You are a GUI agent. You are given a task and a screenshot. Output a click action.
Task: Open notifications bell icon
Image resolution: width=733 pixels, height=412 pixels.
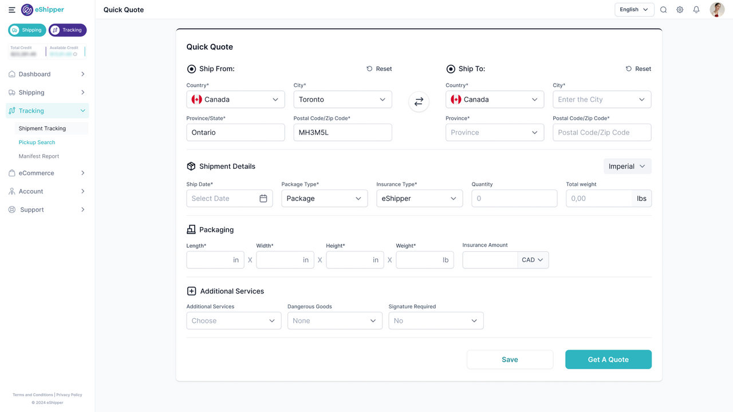696,10
